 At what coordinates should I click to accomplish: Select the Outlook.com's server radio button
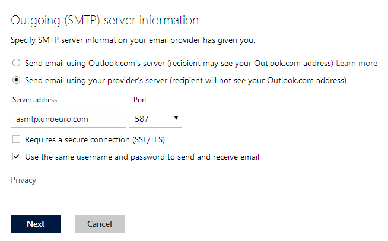[x=16, y=63]
